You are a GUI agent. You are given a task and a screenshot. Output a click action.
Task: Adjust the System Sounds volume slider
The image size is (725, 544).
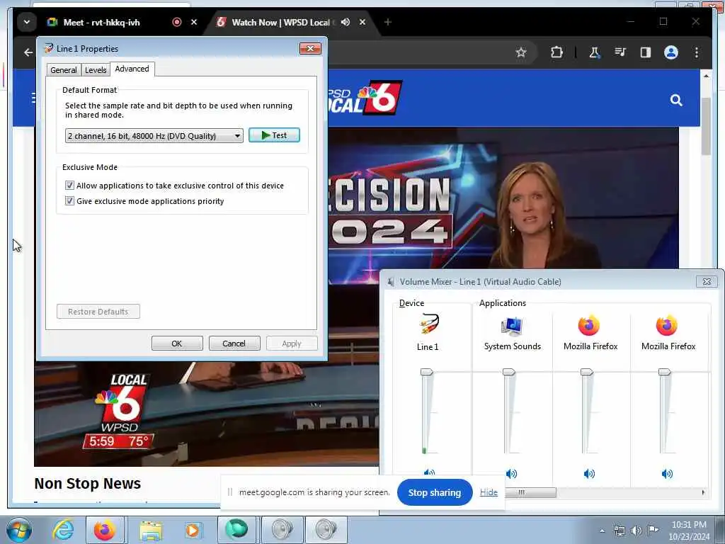(x=508, y=372)
